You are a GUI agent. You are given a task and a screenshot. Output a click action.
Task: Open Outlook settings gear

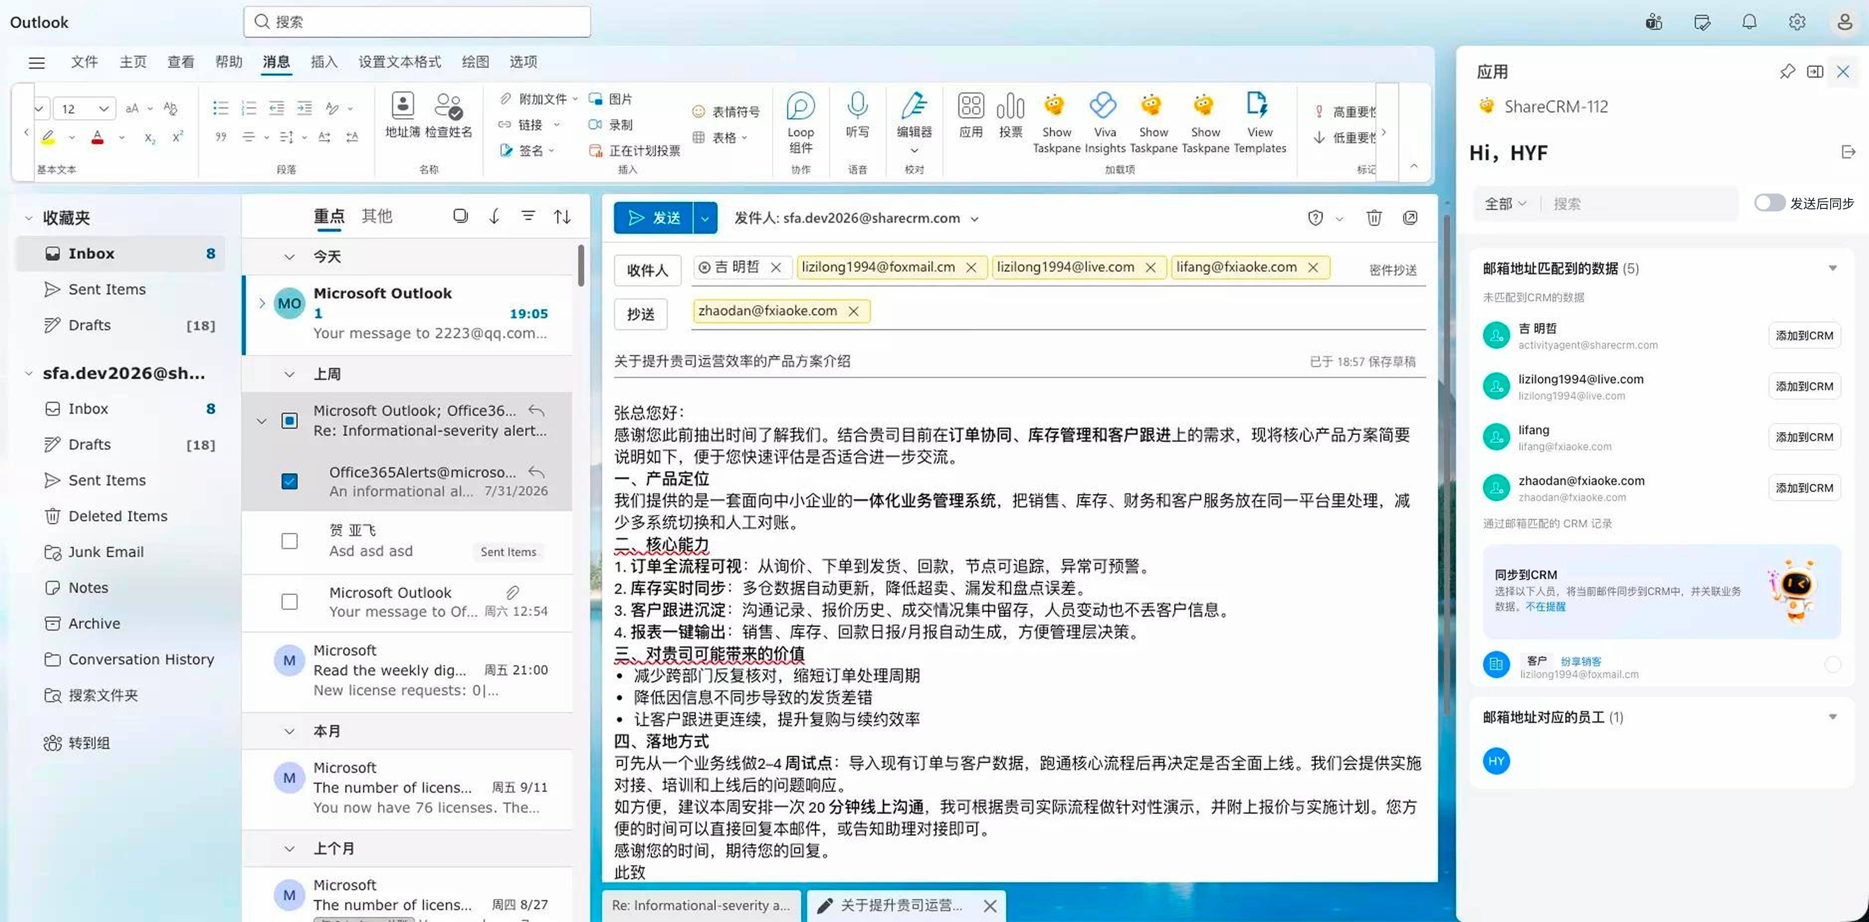[1796, 22]
